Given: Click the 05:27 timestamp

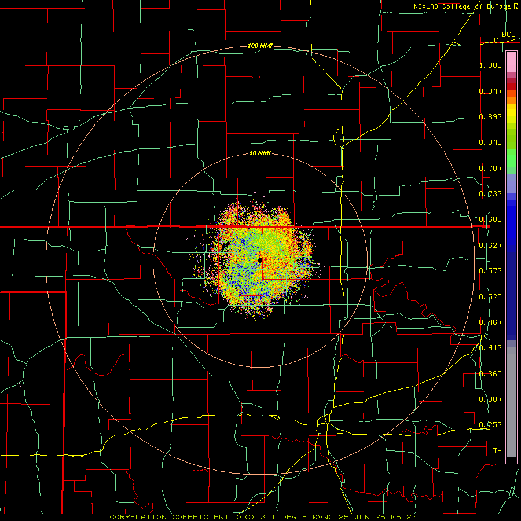Looking at the screenshot, I should coord(404,517).
